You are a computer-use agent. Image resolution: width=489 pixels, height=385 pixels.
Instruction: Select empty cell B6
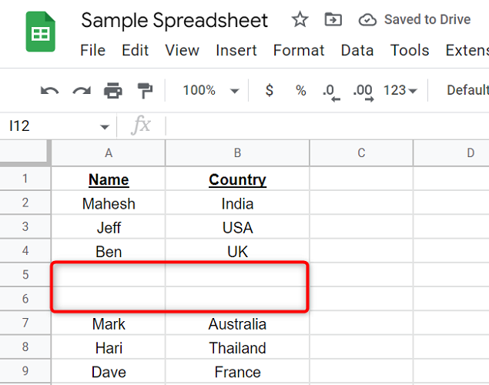(237, 299)
